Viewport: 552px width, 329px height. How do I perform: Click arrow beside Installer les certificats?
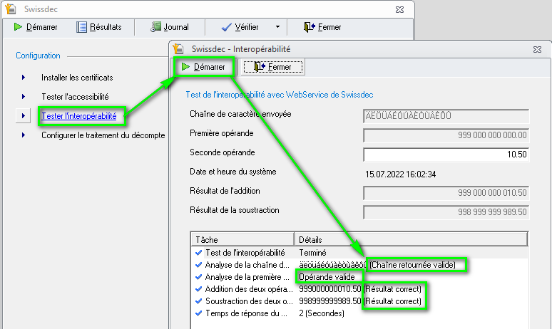pos(24,78)
